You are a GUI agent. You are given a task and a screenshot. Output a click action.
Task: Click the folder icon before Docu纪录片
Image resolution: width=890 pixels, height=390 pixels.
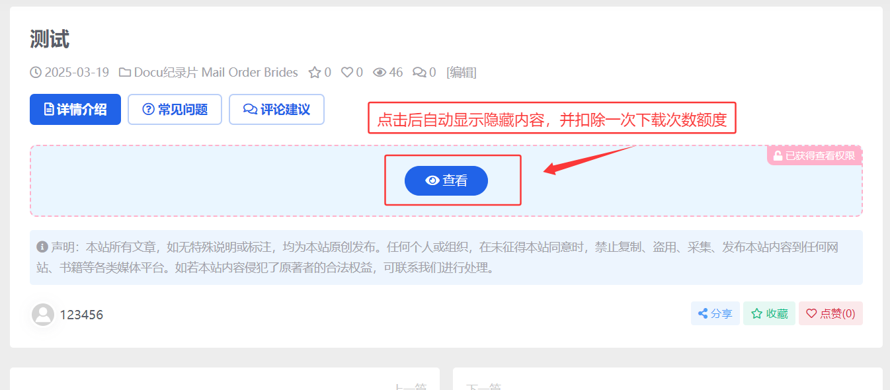pos(124,73)
